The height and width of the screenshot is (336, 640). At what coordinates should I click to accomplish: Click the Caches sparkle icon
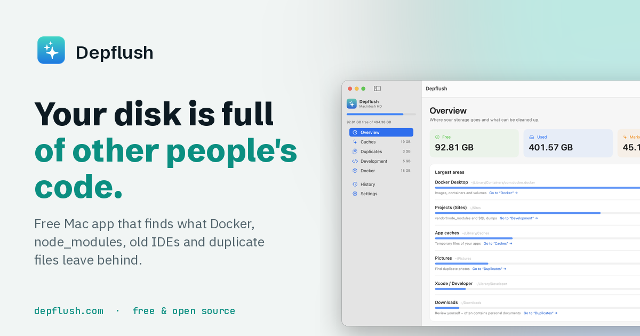coord(355,142)
